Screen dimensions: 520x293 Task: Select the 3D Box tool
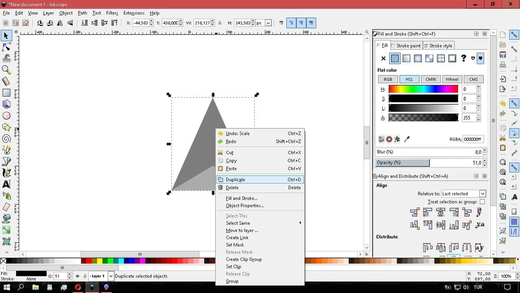tap(6, 104)
